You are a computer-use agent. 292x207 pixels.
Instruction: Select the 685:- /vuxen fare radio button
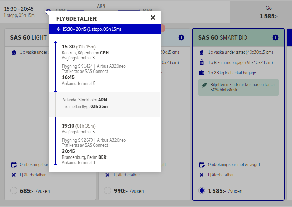point(14,191)
